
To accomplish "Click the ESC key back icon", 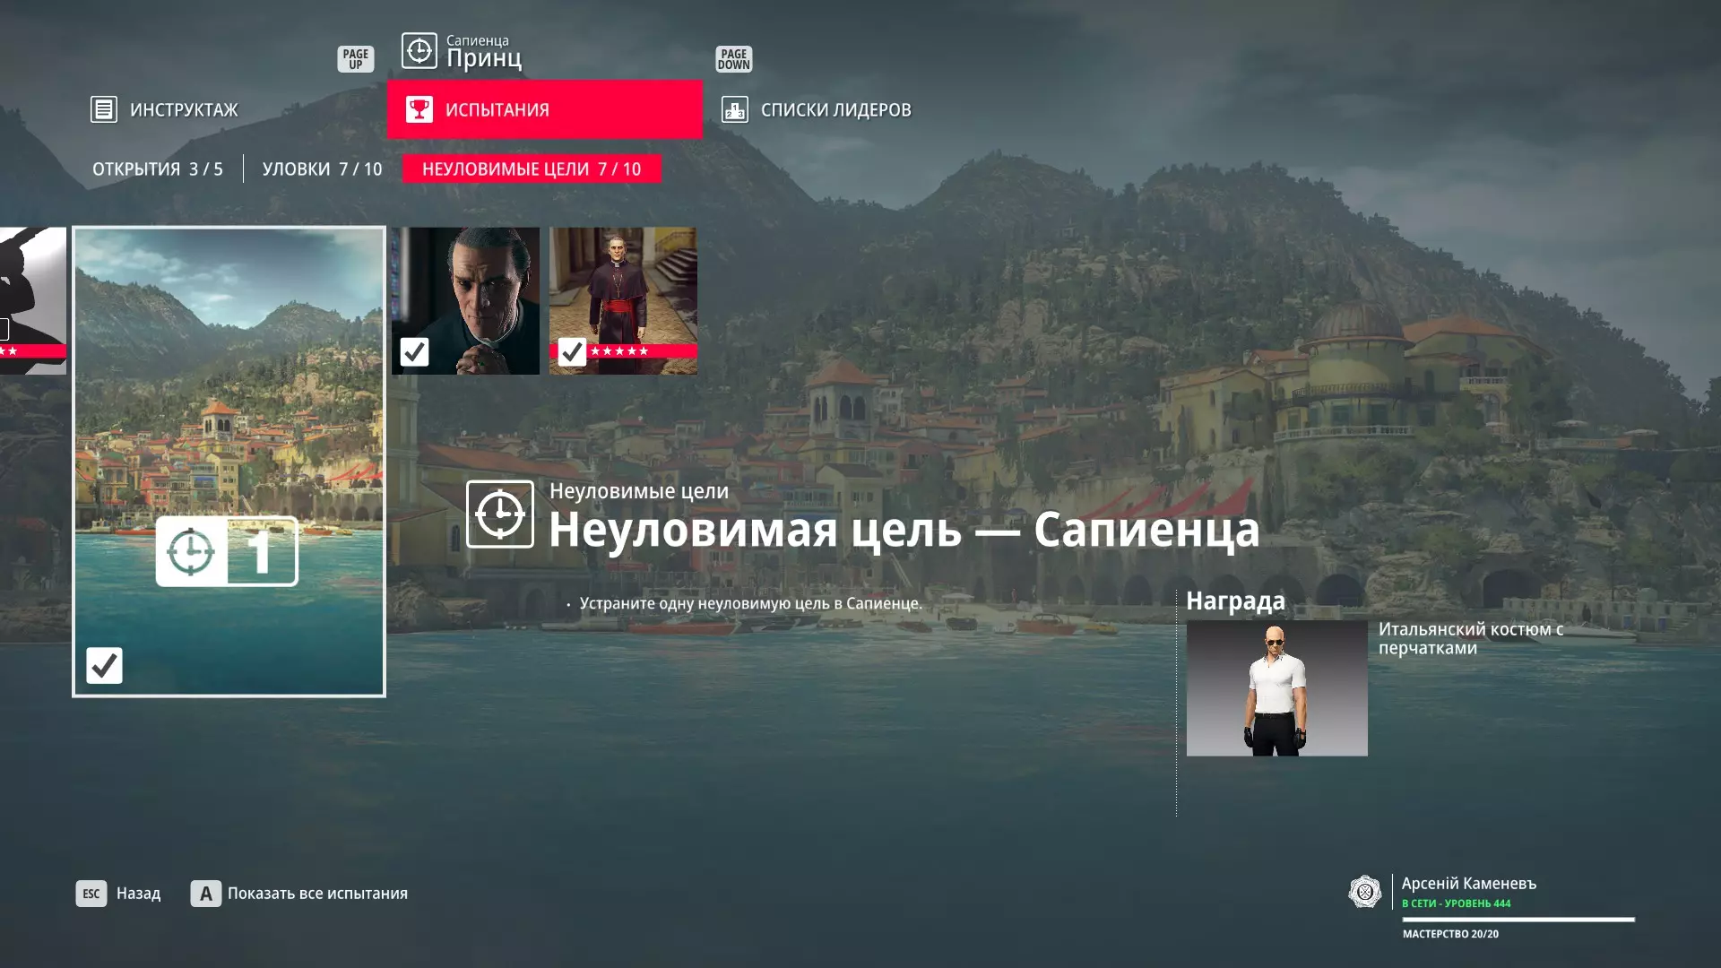I will [x=91, y=894].
